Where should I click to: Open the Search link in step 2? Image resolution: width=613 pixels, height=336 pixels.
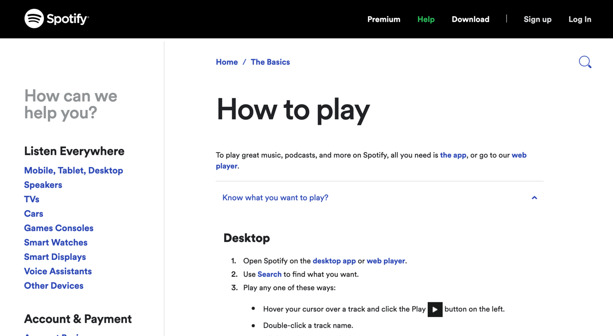269,274
